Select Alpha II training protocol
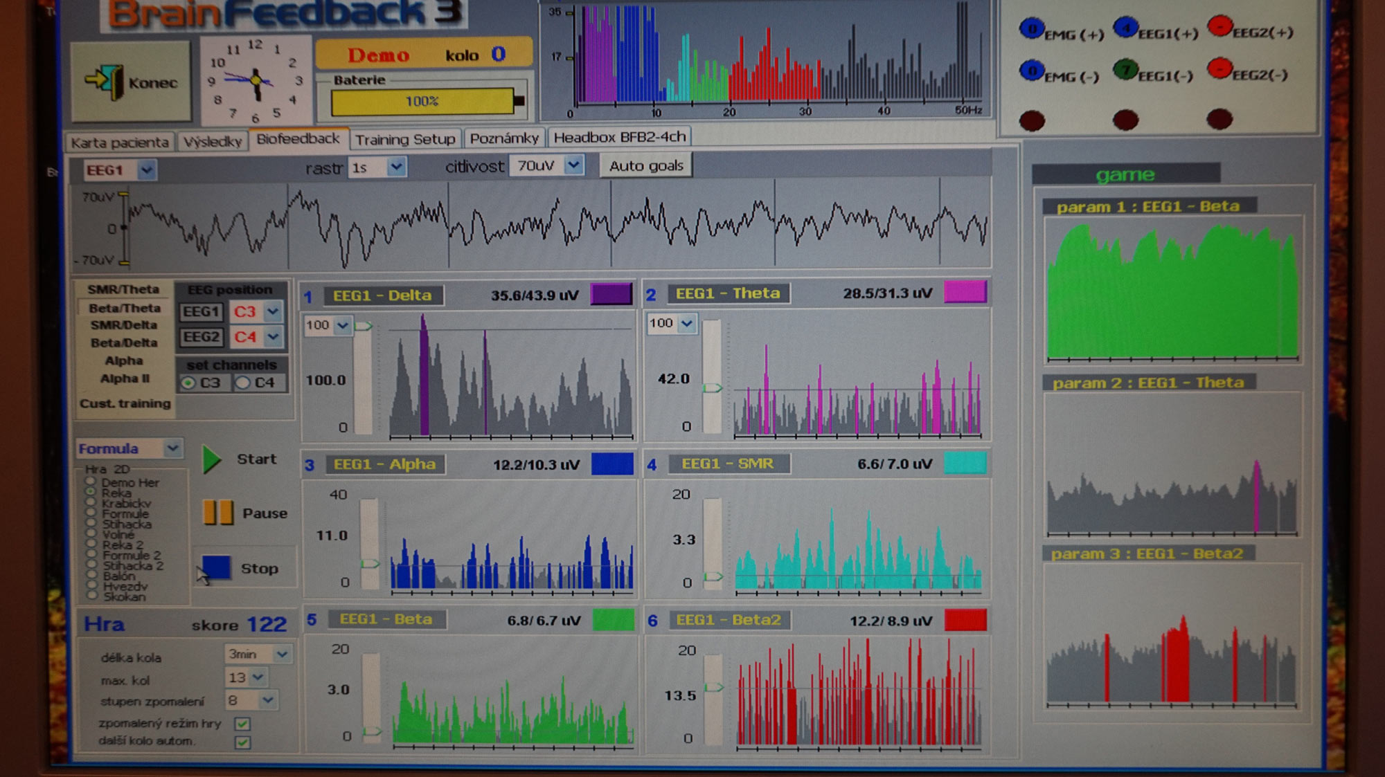This screenshot has width=1385, height=777. click(125, 378)
